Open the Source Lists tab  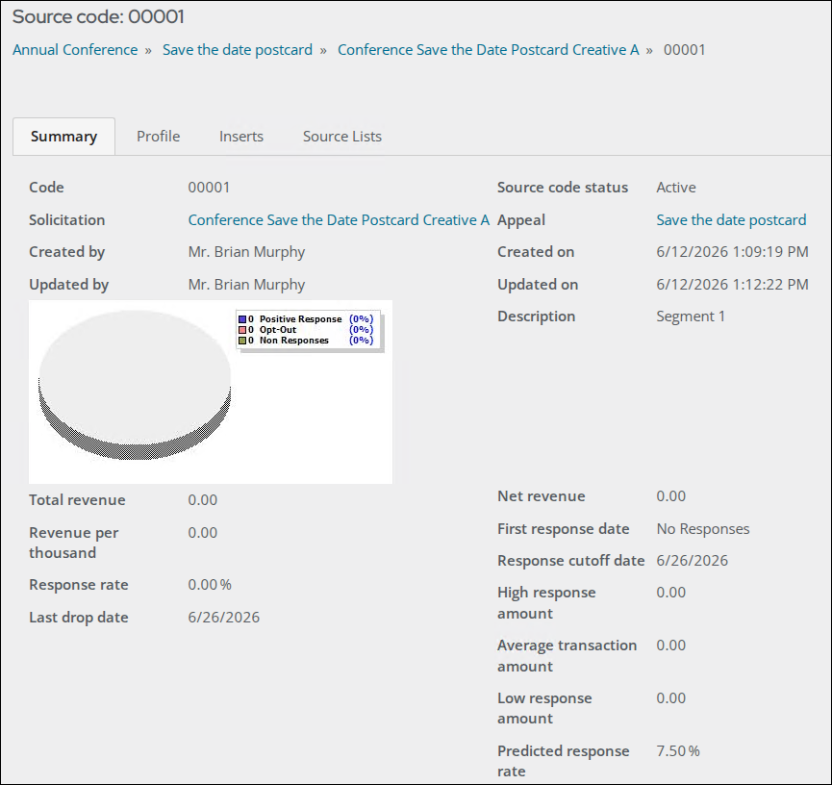click(342, 137)
